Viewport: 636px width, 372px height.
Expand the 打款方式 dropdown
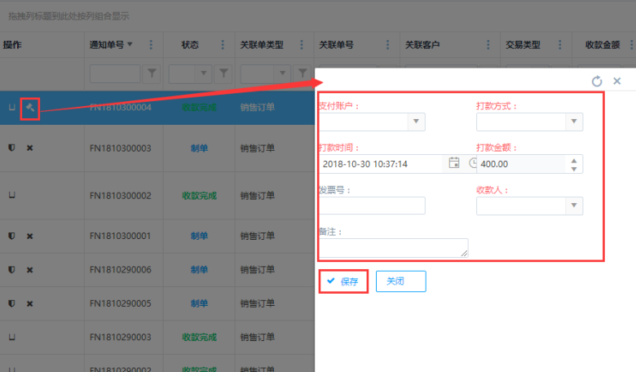(574, 122)
